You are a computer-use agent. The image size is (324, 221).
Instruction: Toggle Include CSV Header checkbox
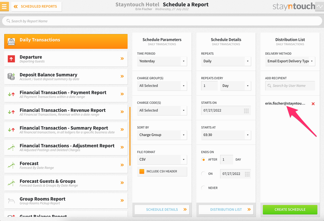pos(142,172)
